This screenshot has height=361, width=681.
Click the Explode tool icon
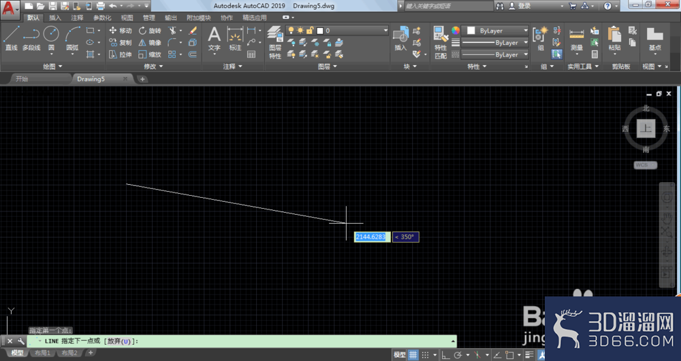click(x=193, y=42)
